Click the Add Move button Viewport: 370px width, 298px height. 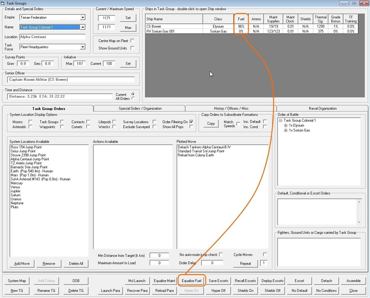(22, 264)
